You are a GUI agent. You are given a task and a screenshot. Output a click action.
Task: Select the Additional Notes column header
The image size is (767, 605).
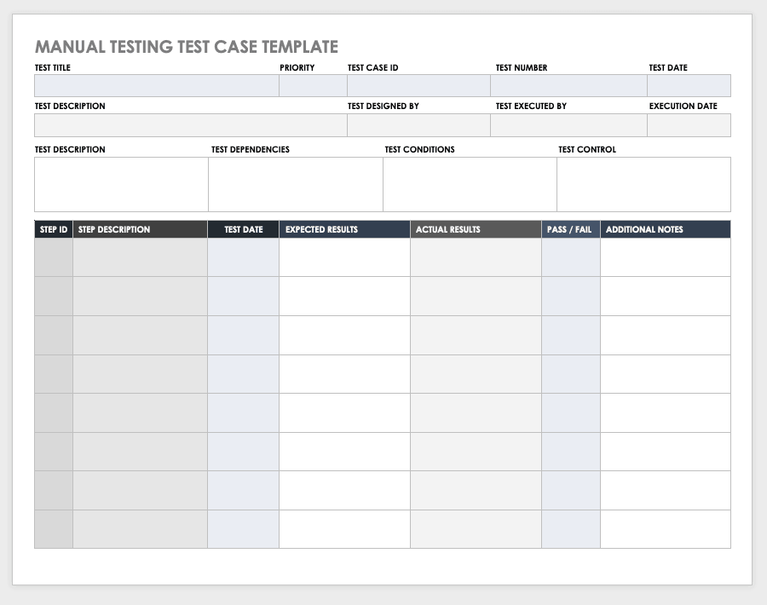point(665,229)
